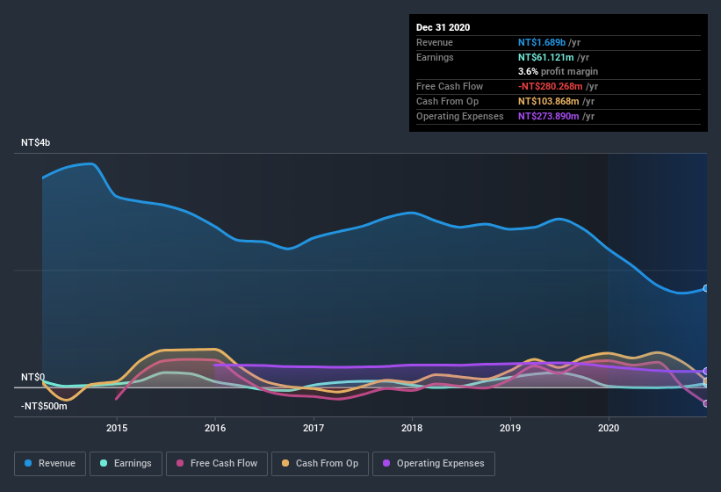Screen dimensions: 721x492
Task: Click the Cash From Op orange end-point marker
Action: 706,381
